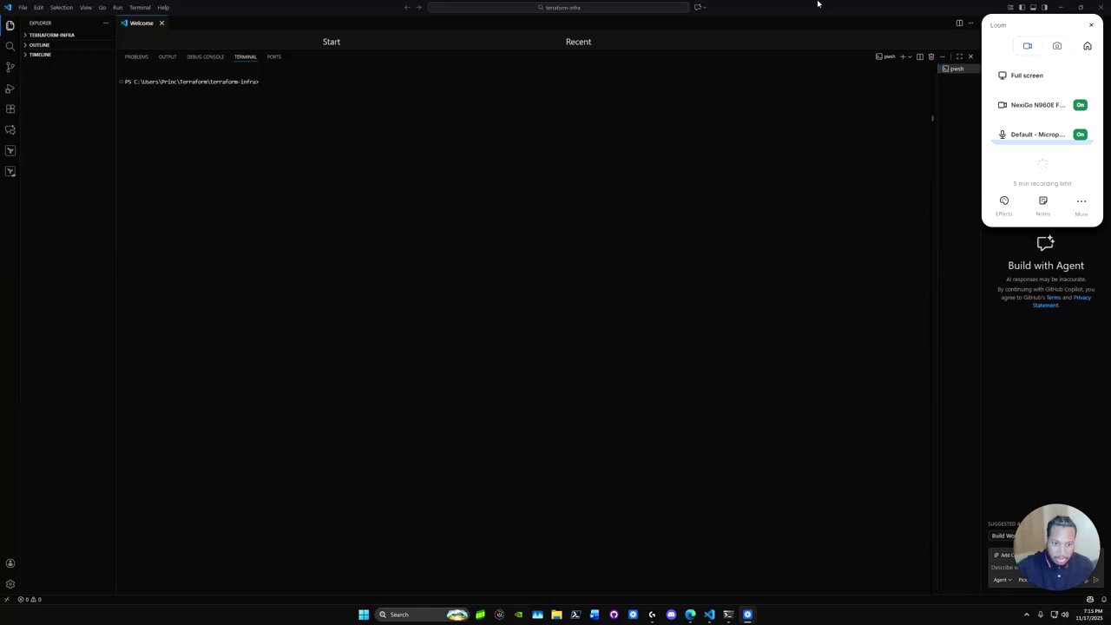This screenshot has width=1111, height=625.
Task: Open the Manage gear in activity bar
Action: click(x=10, y=584)
